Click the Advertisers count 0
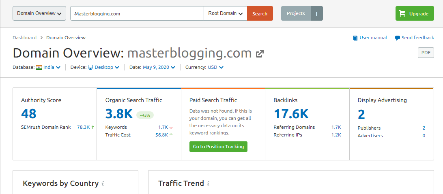Viewport: 443px width, 194px height. pos(424,136)
